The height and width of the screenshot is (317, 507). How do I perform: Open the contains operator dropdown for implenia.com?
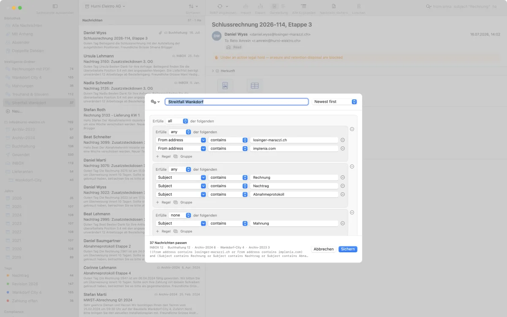tap(228, 148)
